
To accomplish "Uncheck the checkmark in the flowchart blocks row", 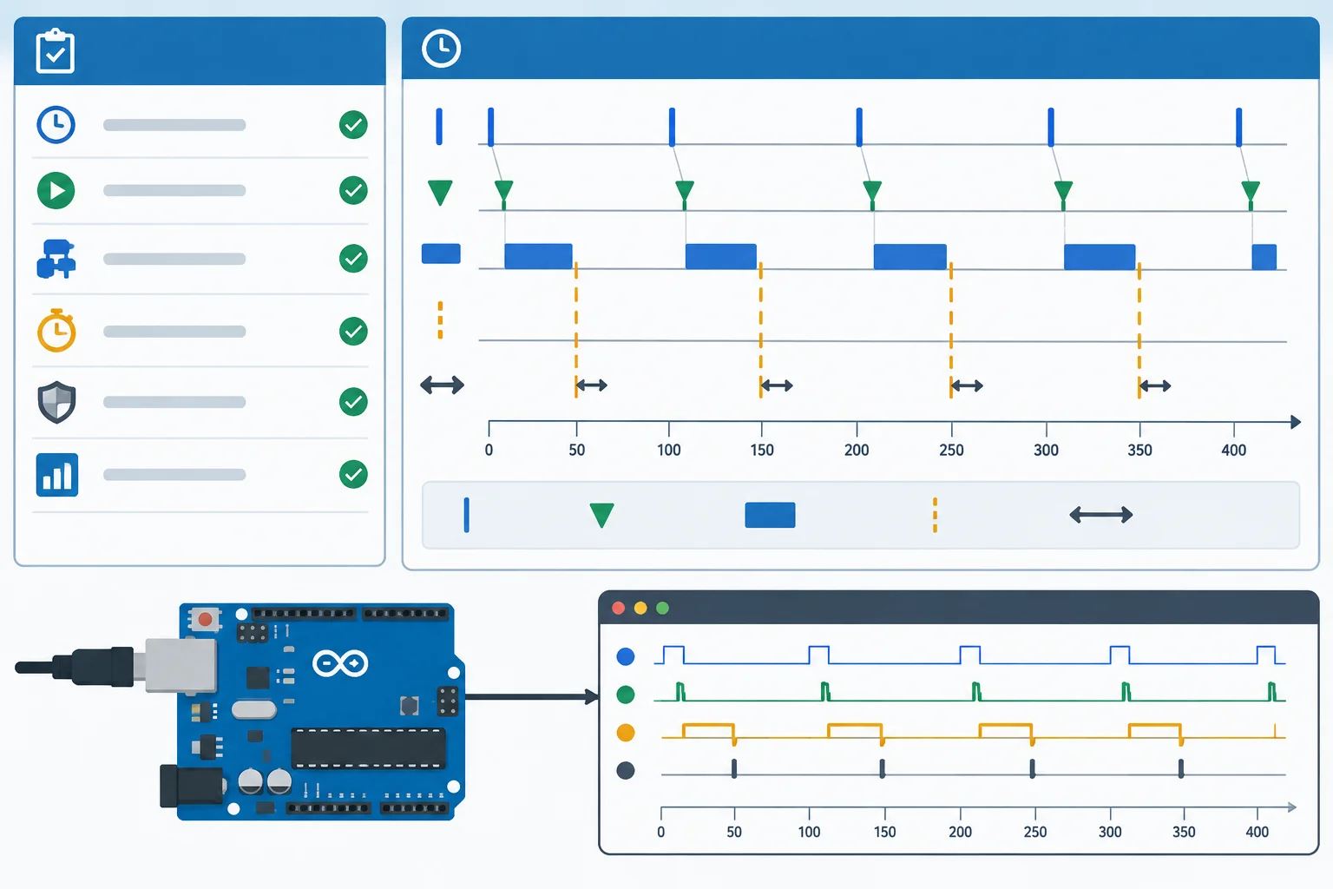I will coord(353,259).
